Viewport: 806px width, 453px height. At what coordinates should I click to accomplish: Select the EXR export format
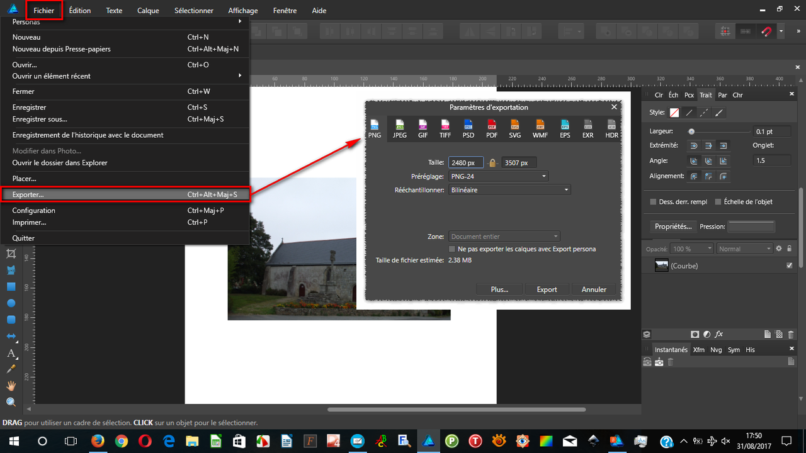(x=587, y=129)
